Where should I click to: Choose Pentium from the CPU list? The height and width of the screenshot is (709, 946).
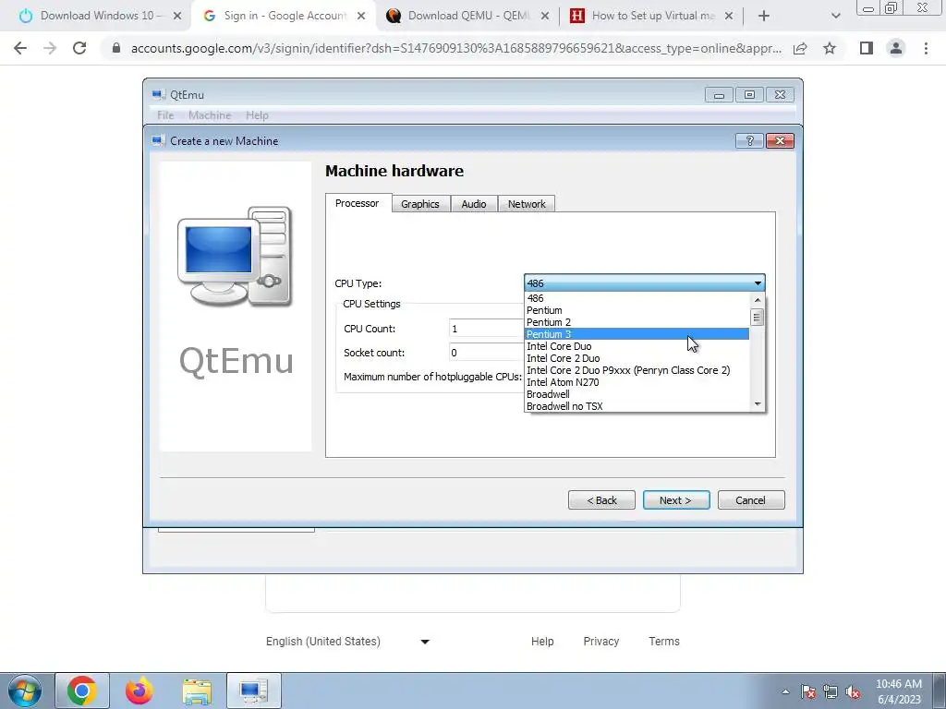[x=637, y=310]
